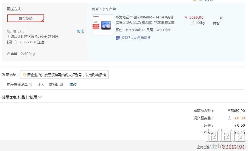The width and height of the screenshot is (248, 151).
Task: Click the info icon next to 调货服务费
Action: [229, 118]
